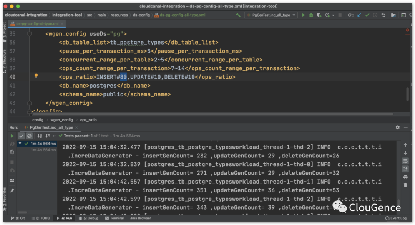Click the Rerun Failed Tests icon
This screenshot has height=225, width=415.
point(12,144)
